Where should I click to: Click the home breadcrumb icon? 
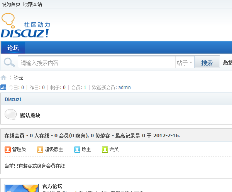coord(4,78)
